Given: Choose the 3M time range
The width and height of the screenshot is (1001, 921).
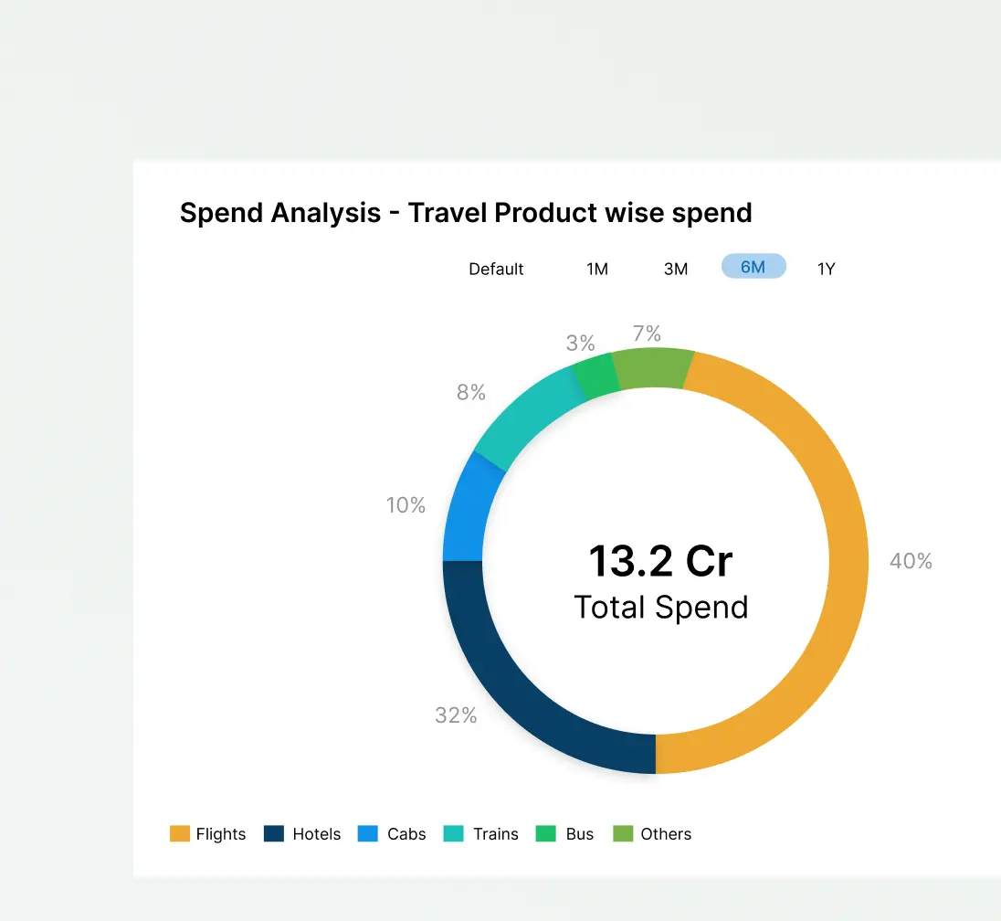Looking at the screenshot, I should click(676, 269).
